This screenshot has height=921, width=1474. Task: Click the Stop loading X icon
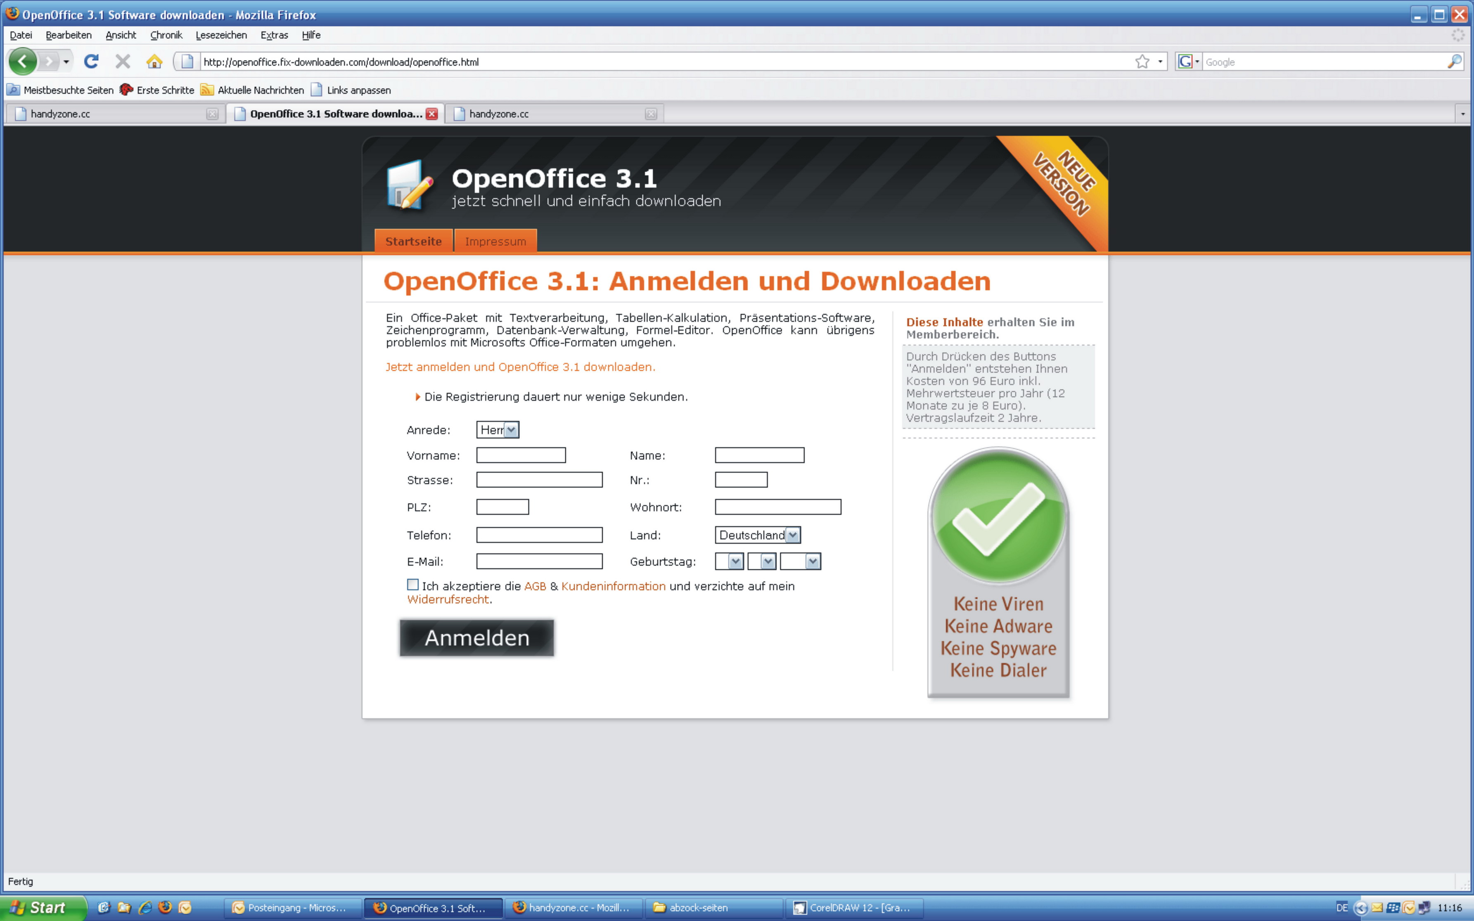pyautogui.click(x=123, y=62)
